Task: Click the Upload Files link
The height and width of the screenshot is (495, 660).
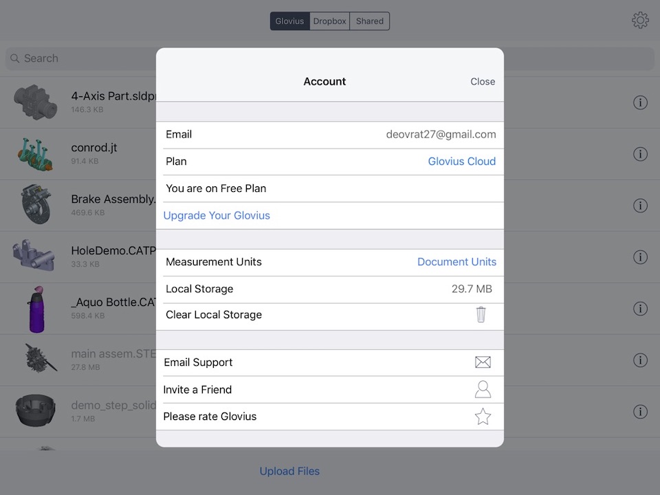Action: click(x=289, y=471)
